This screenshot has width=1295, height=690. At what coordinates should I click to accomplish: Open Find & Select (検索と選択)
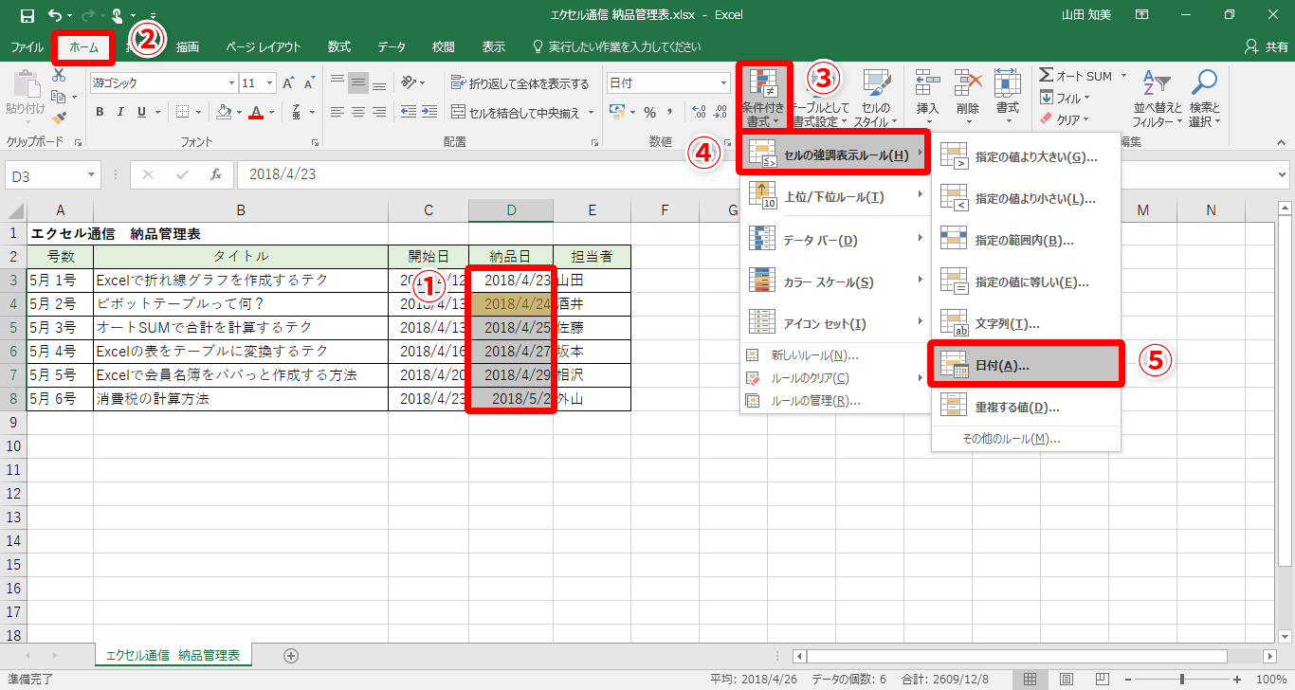(x=1204, y=99)
